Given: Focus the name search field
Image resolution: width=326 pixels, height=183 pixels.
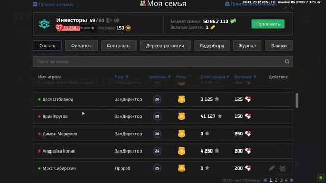Looking at the screenshot, I should (x=163, y=62).
